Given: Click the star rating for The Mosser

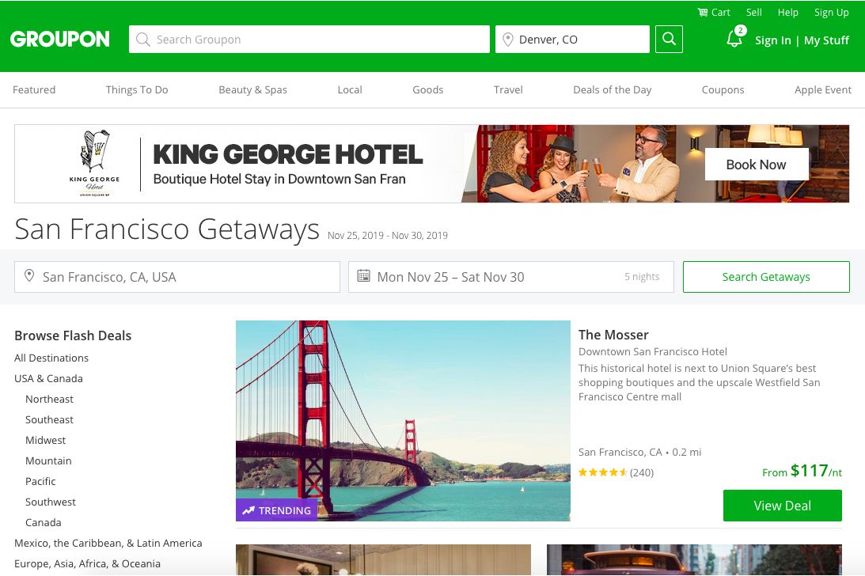Looking at the screenshot, I should click(602, 472).
